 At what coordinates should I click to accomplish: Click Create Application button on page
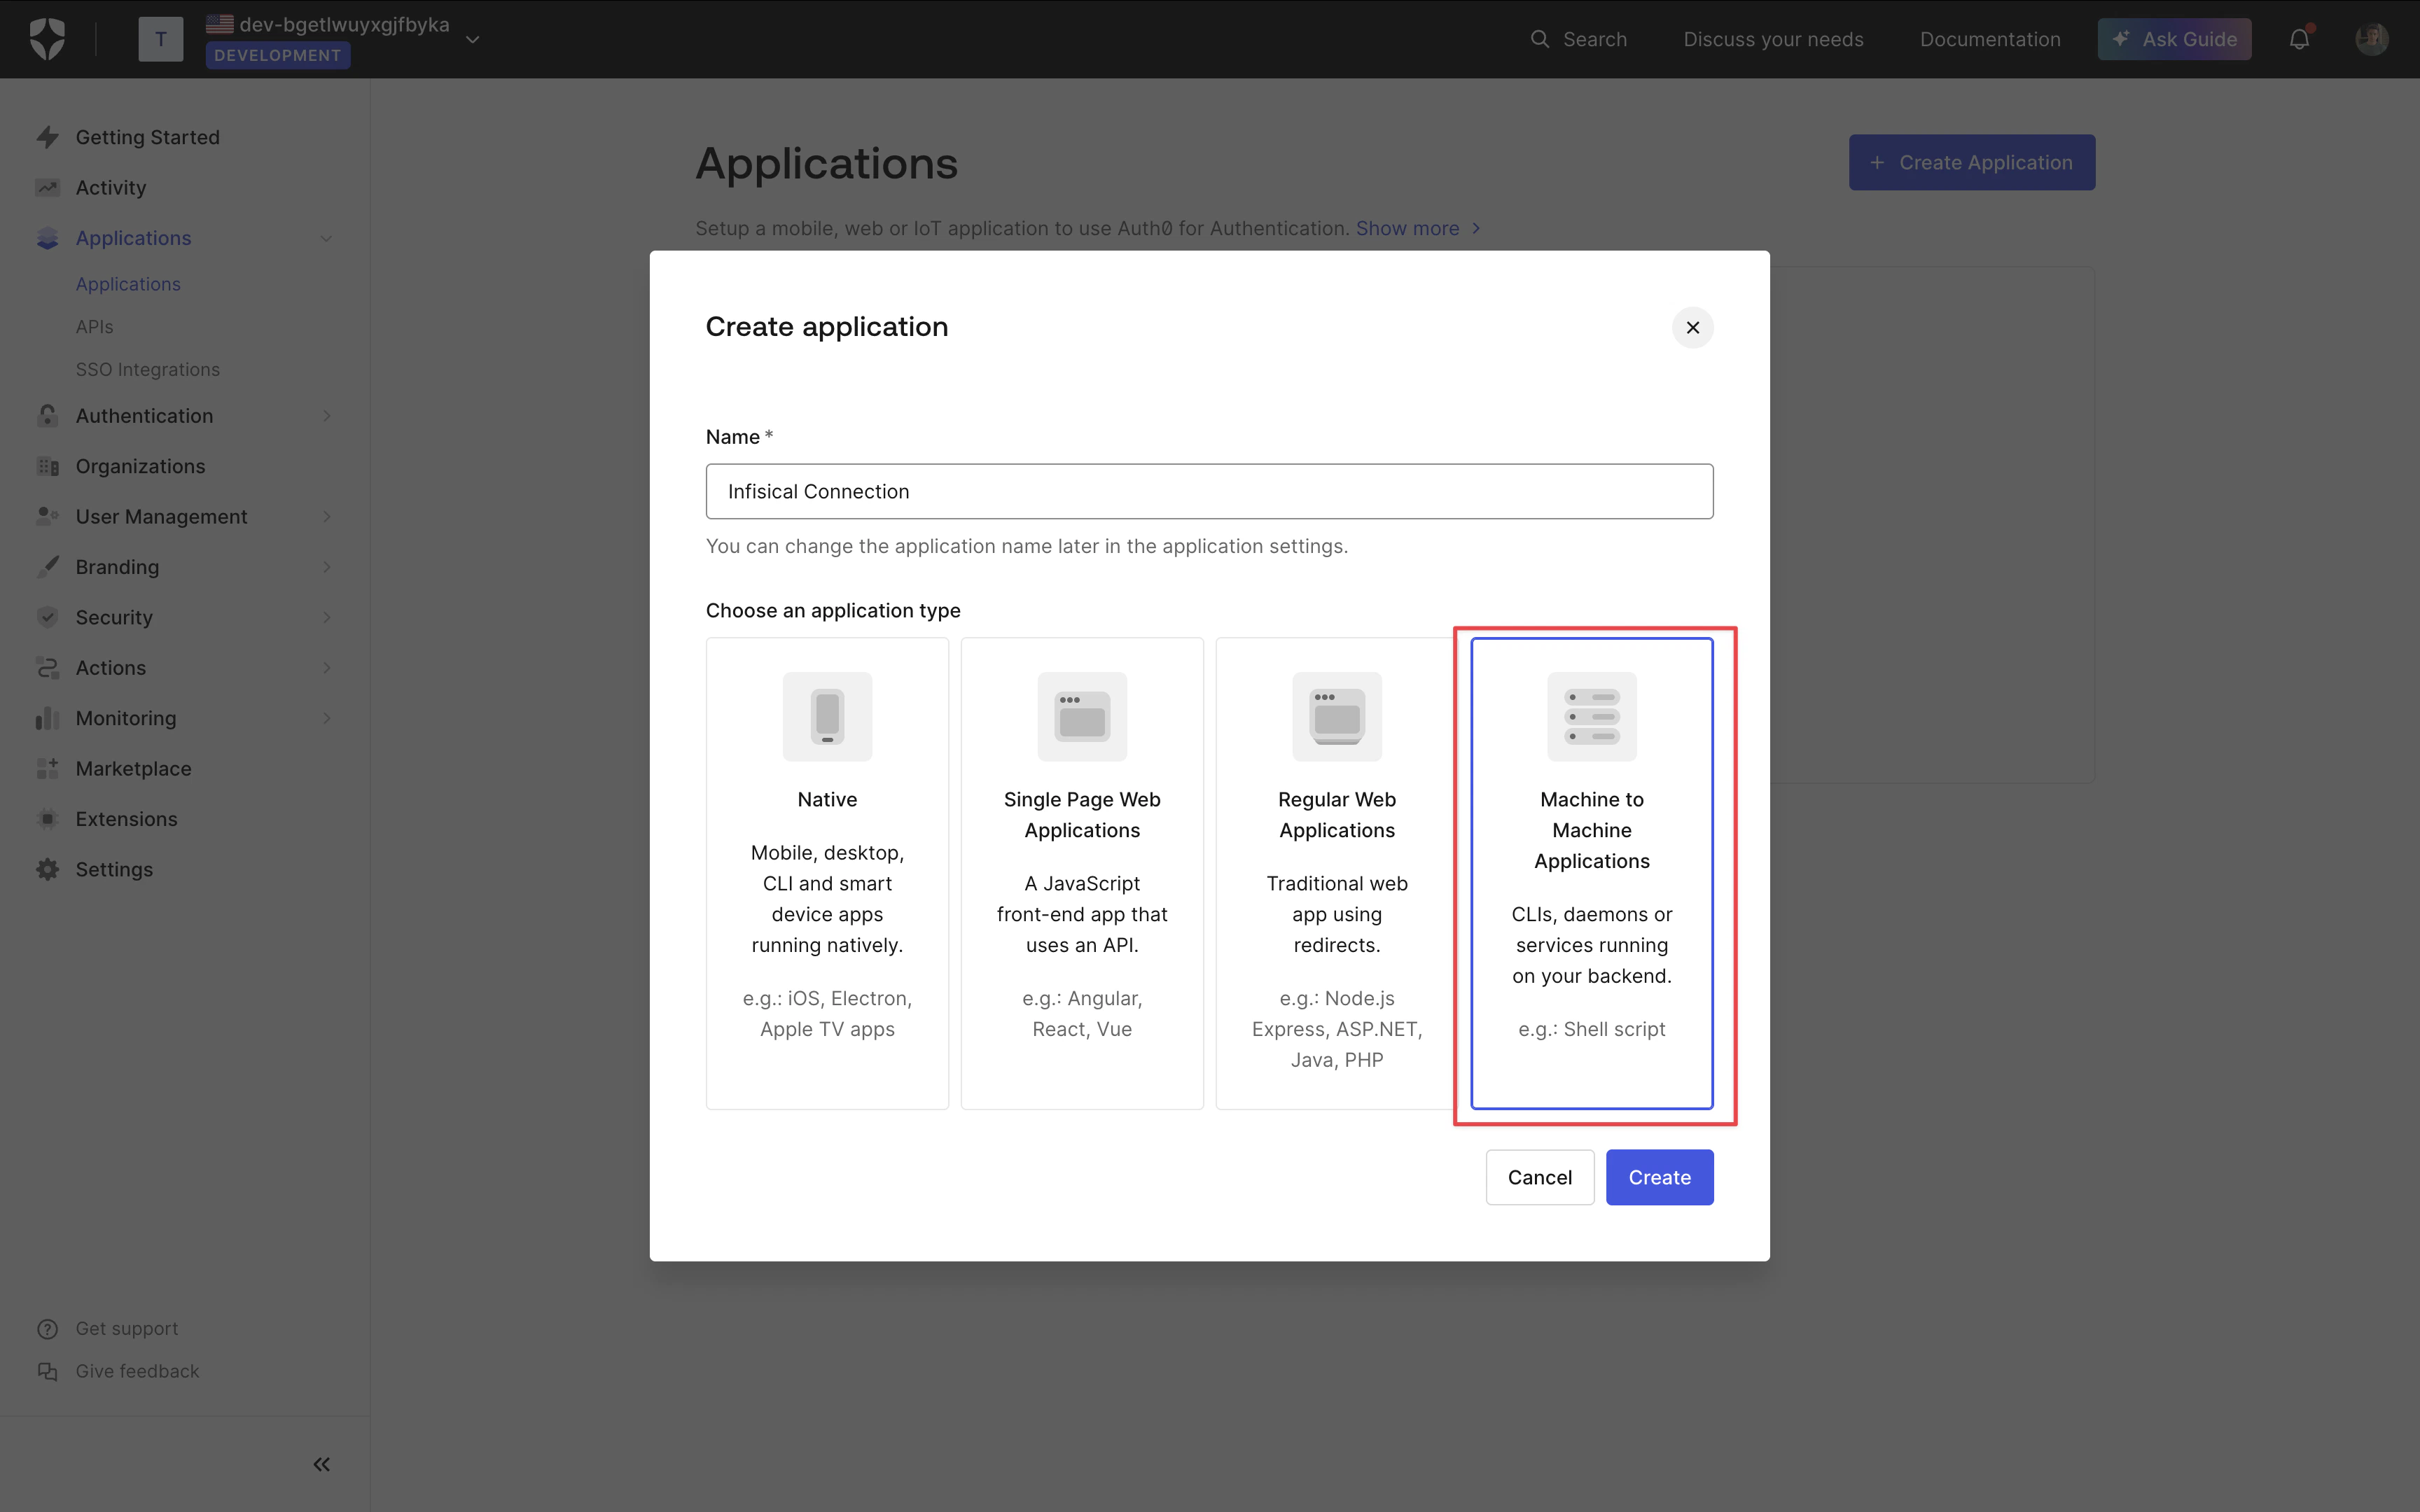pyautogui.click(x=1971, y=162)
